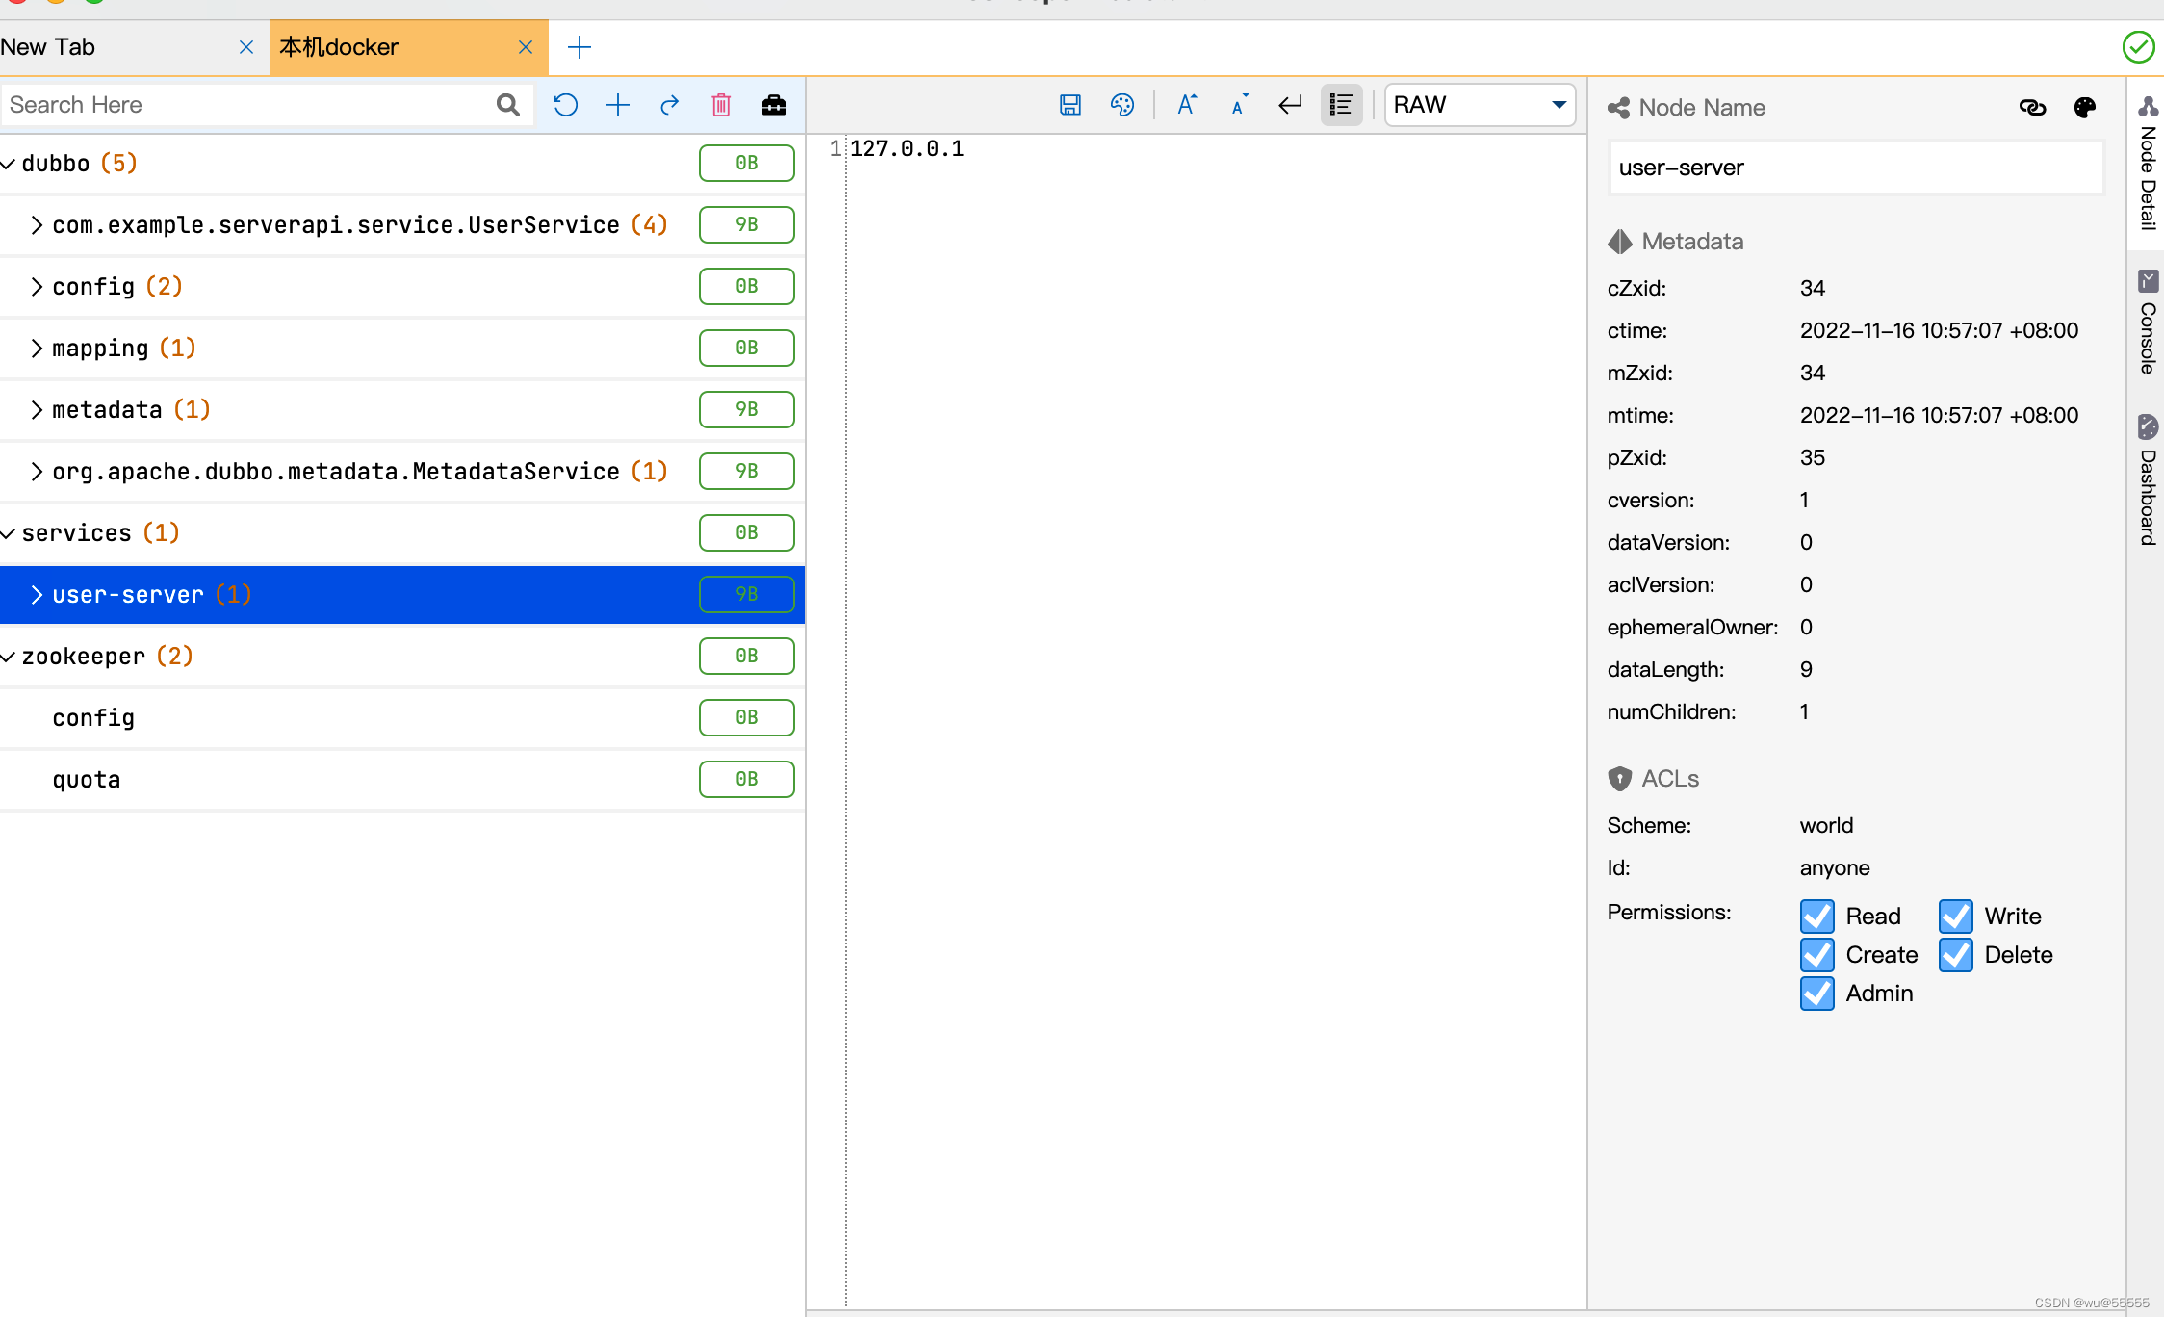Collapse the services node
The height and width of the screenshot is (1317, 2164).
pos(9,533)
